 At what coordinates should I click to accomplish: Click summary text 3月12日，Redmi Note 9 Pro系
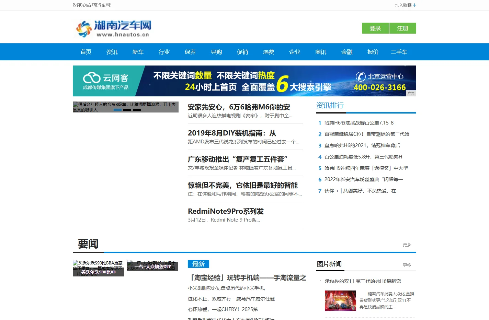click(224, 220)
